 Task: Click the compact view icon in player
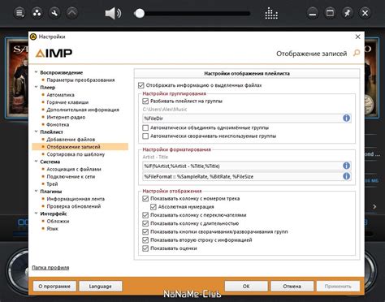(x=330, y=13)
